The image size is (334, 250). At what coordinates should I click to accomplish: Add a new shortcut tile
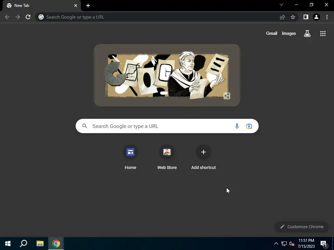[204, 157]
